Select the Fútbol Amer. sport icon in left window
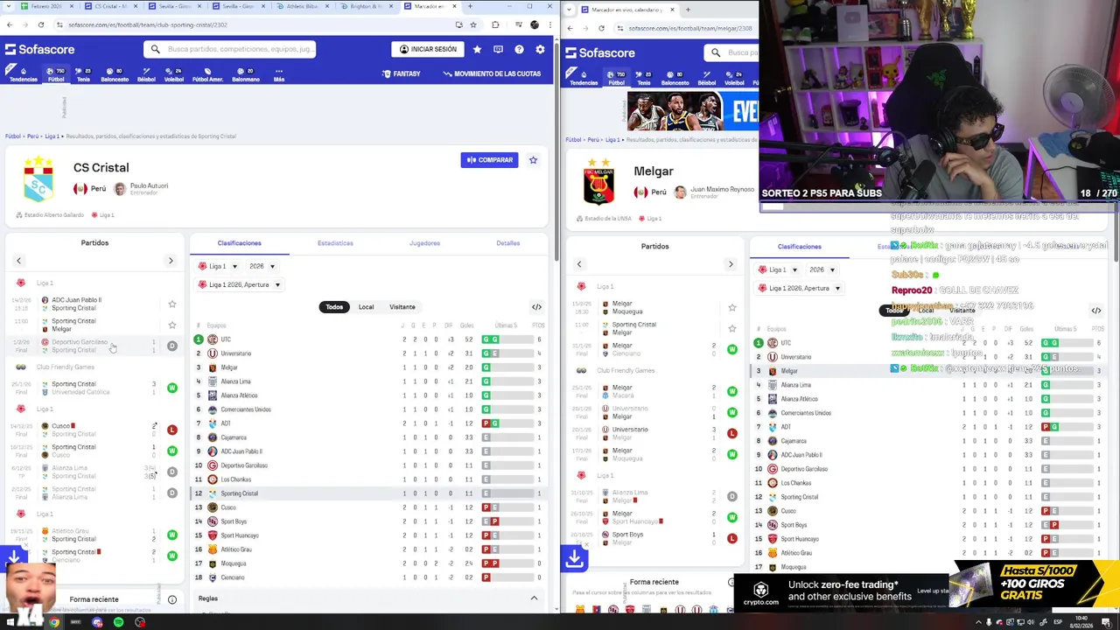1120x630 pixels. [x=207, y=74]
